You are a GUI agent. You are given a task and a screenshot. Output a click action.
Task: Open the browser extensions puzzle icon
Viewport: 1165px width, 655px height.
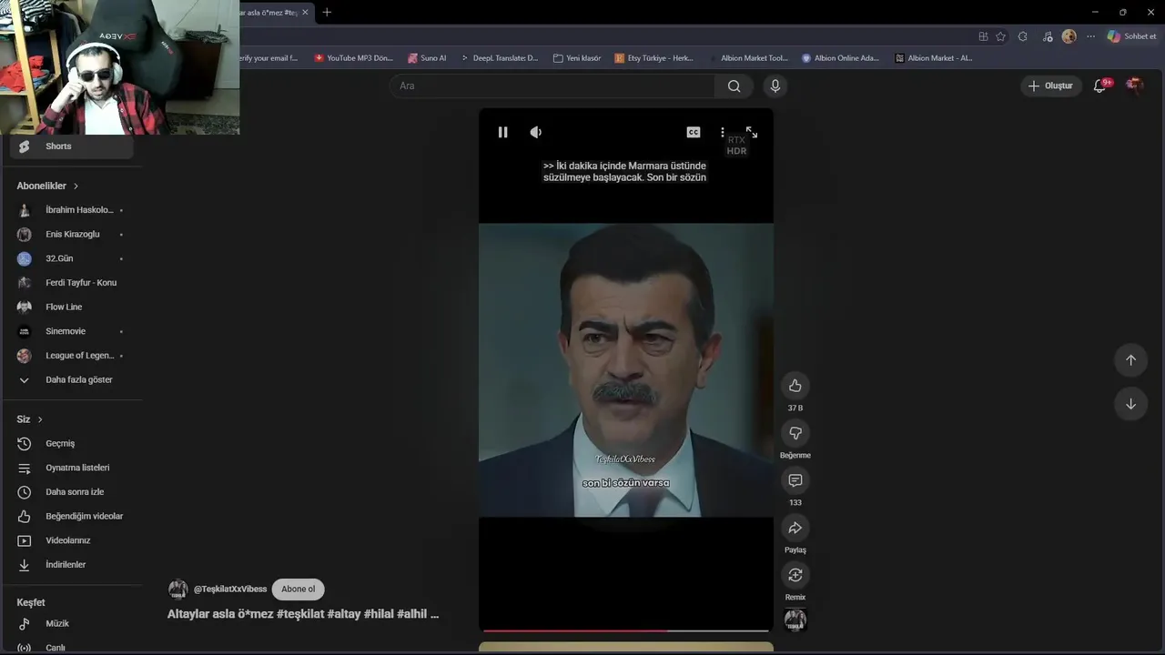pyautogui.click(x=1023, y=36)
